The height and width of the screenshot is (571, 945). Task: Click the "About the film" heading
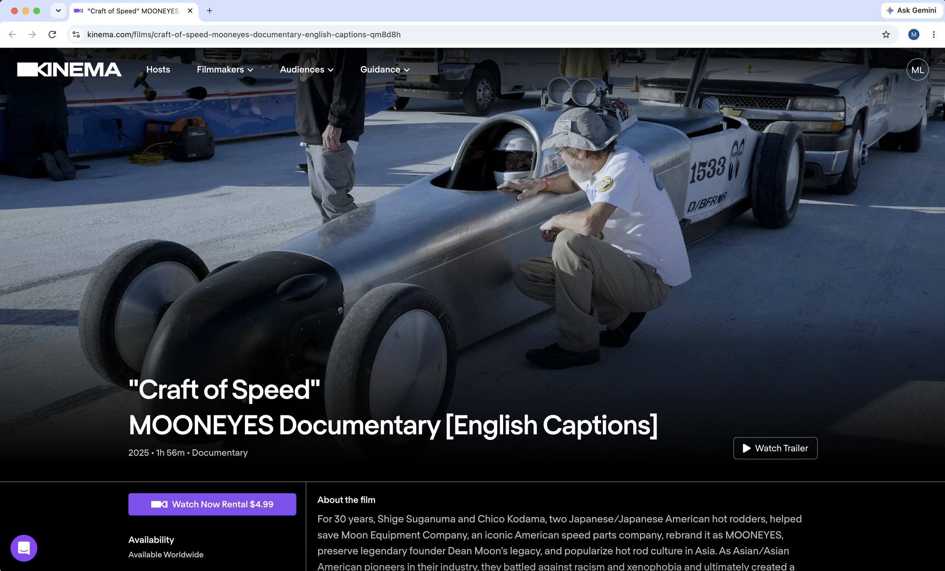click(346, 500)
